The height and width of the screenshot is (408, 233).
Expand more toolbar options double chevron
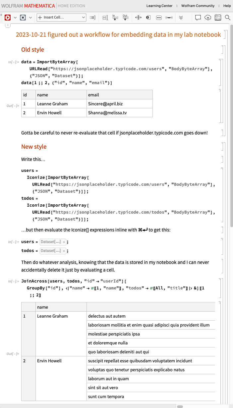pos(181,18)
